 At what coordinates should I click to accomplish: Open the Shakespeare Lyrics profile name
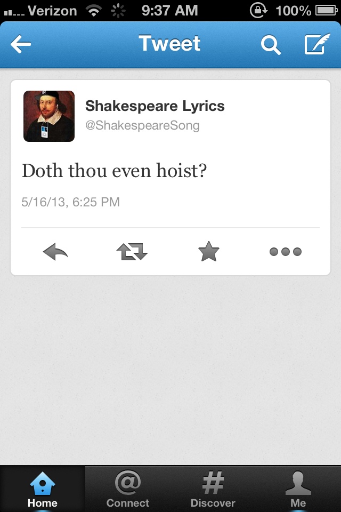point(155,106)
